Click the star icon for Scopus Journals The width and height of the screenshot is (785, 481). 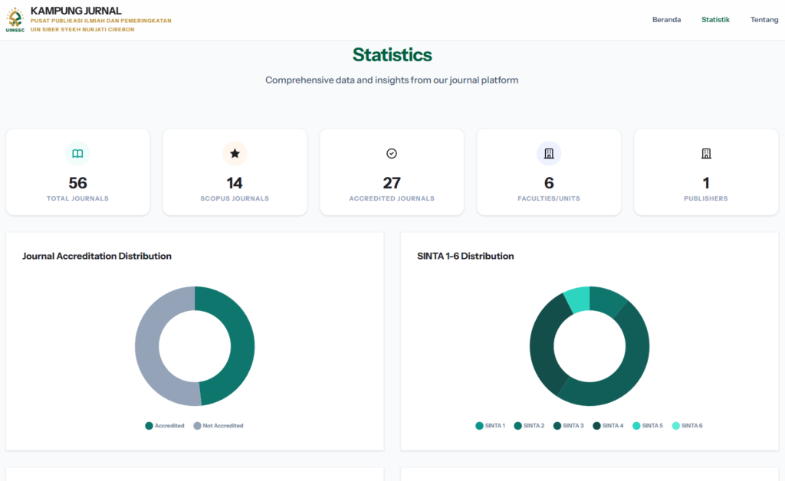click(x=235, y=153)
